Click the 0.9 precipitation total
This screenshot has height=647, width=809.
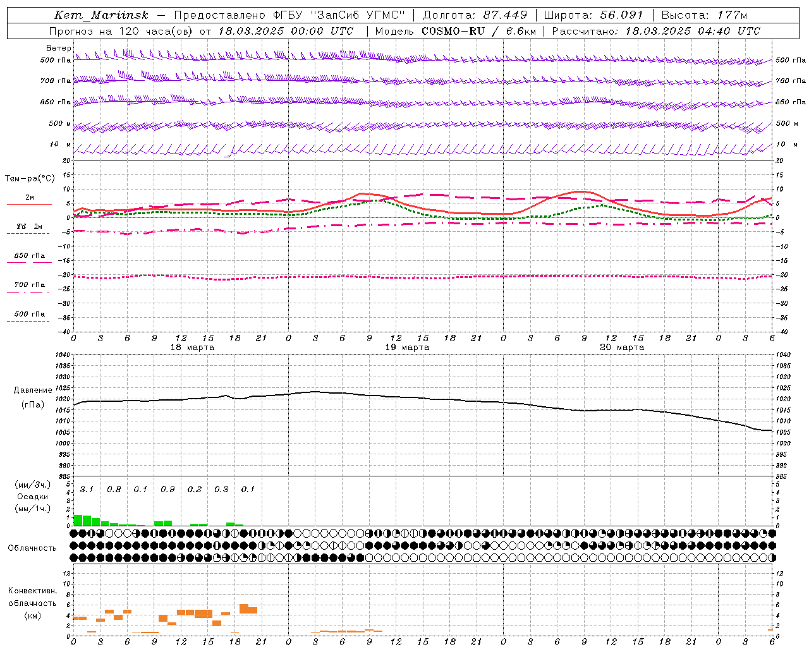(167, 490)
